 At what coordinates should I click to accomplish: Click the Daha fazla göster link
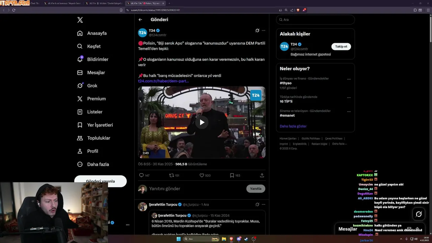(293, 126)
